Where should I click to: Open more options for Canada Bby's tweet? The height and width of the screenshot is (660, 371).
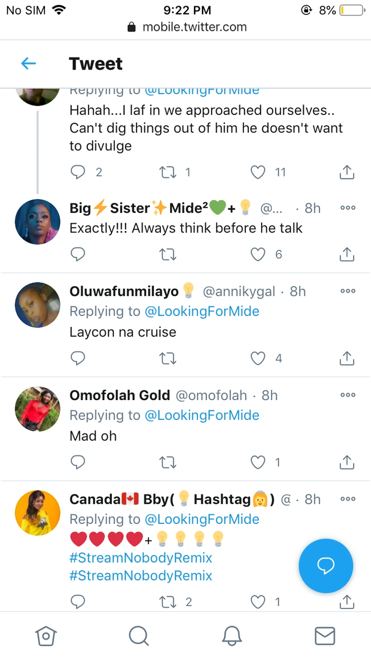click(348, 499)
